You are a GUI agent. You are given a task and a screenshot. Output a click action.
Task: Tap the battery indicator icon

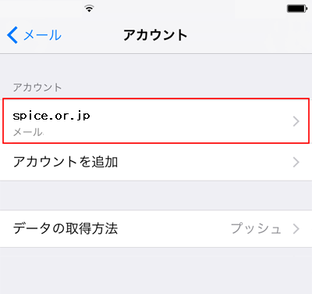tap(297, 9)
